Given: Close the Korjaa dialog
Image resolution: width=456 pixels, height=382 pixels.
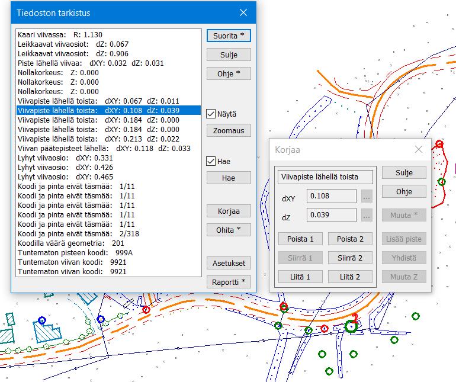Looking at the screenshot, I should pyautogui.click(x=419, y=149).
